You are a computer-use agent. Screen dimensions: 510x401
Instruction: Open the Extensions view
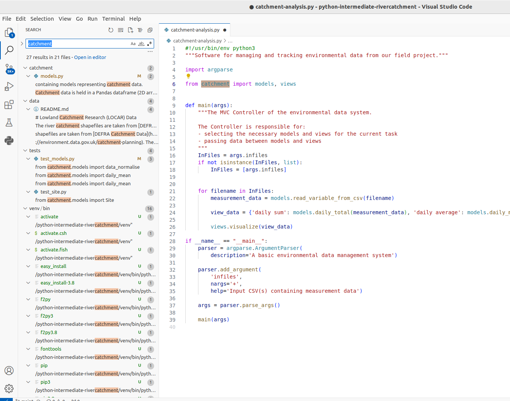9,104
